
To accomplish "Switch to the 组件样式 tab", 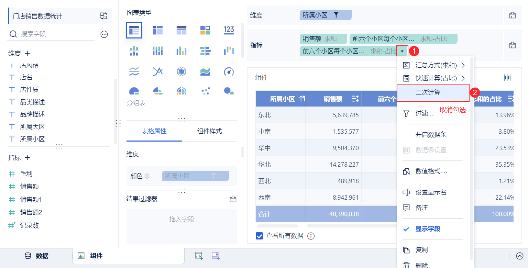I will pos(209,131).
